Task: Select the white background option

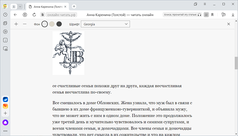Action: pyautogui.click(x=45, y=24)
